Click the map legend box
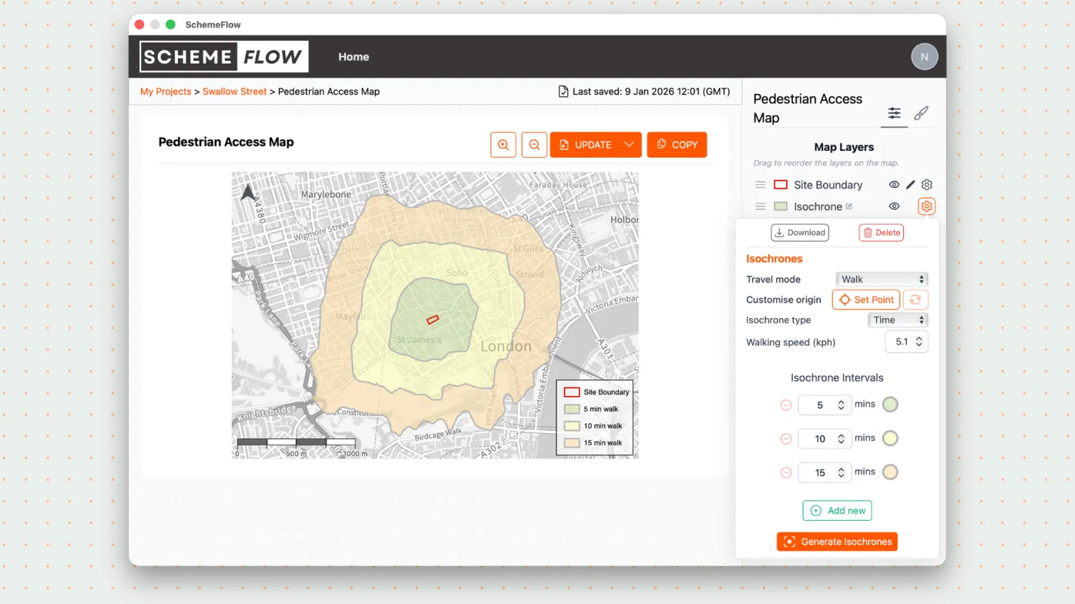 595,418
